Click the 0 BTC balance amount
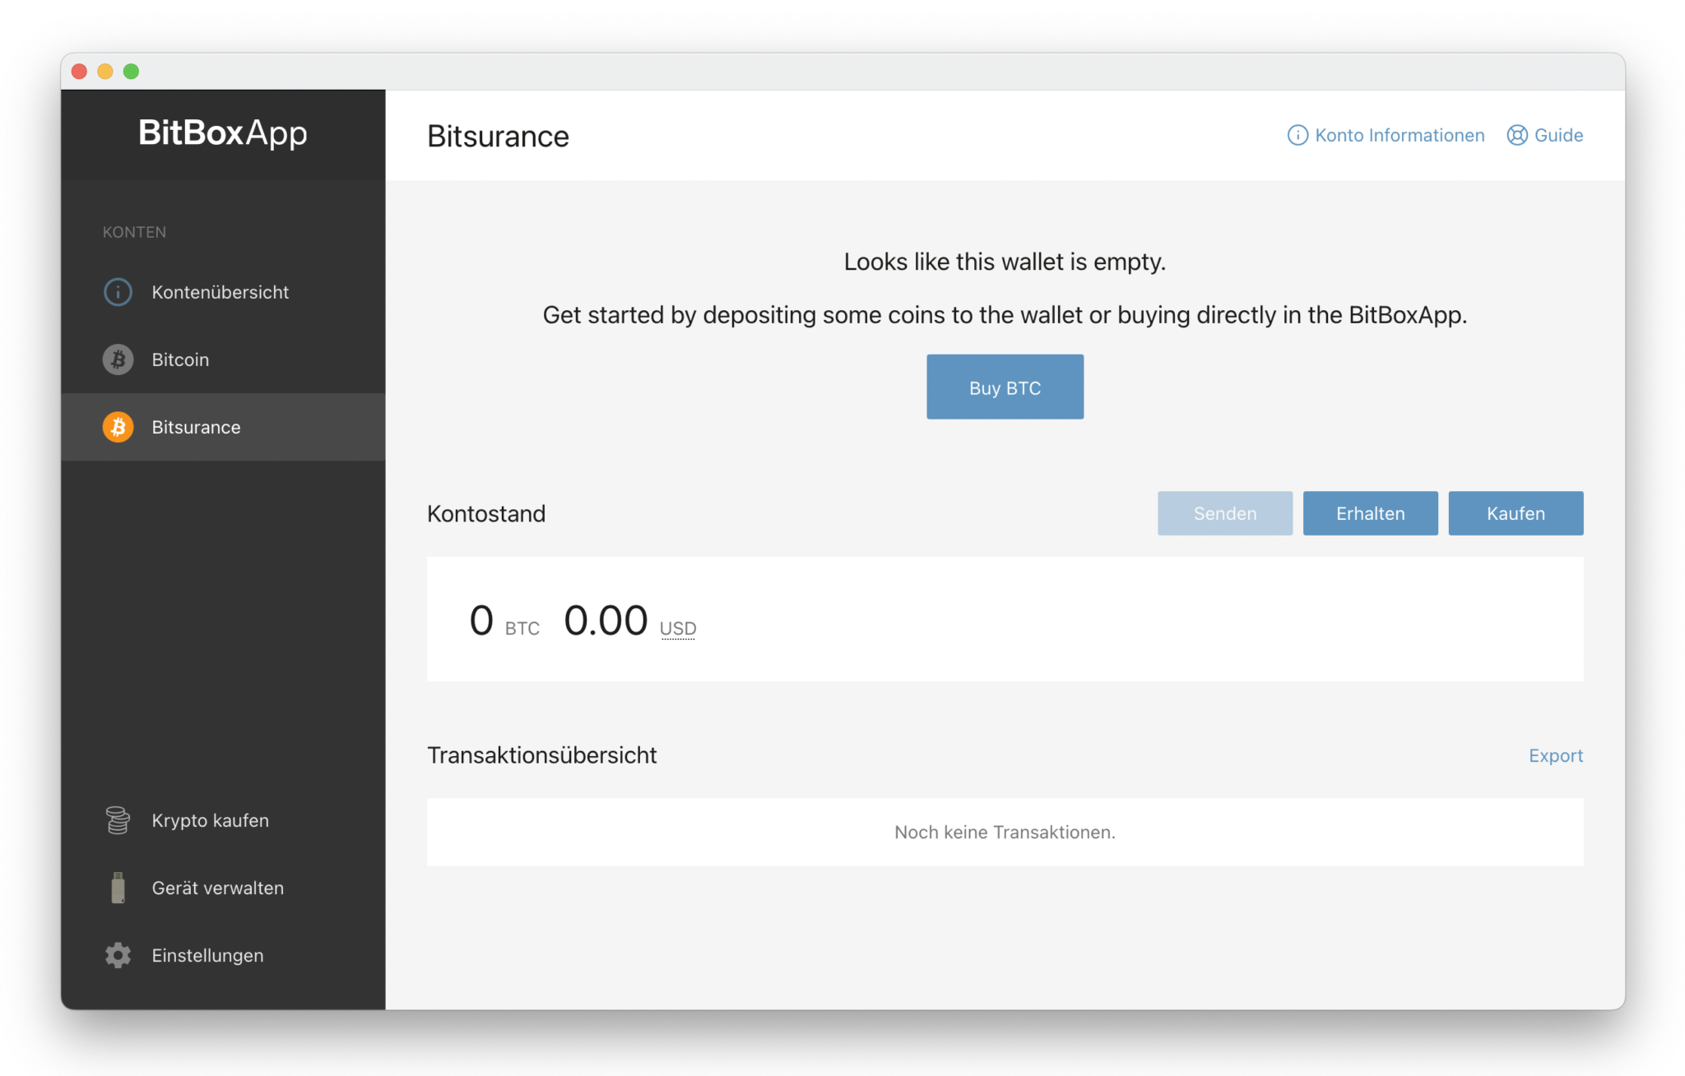Screen dimensions: 1685x1076 [481, 620]
